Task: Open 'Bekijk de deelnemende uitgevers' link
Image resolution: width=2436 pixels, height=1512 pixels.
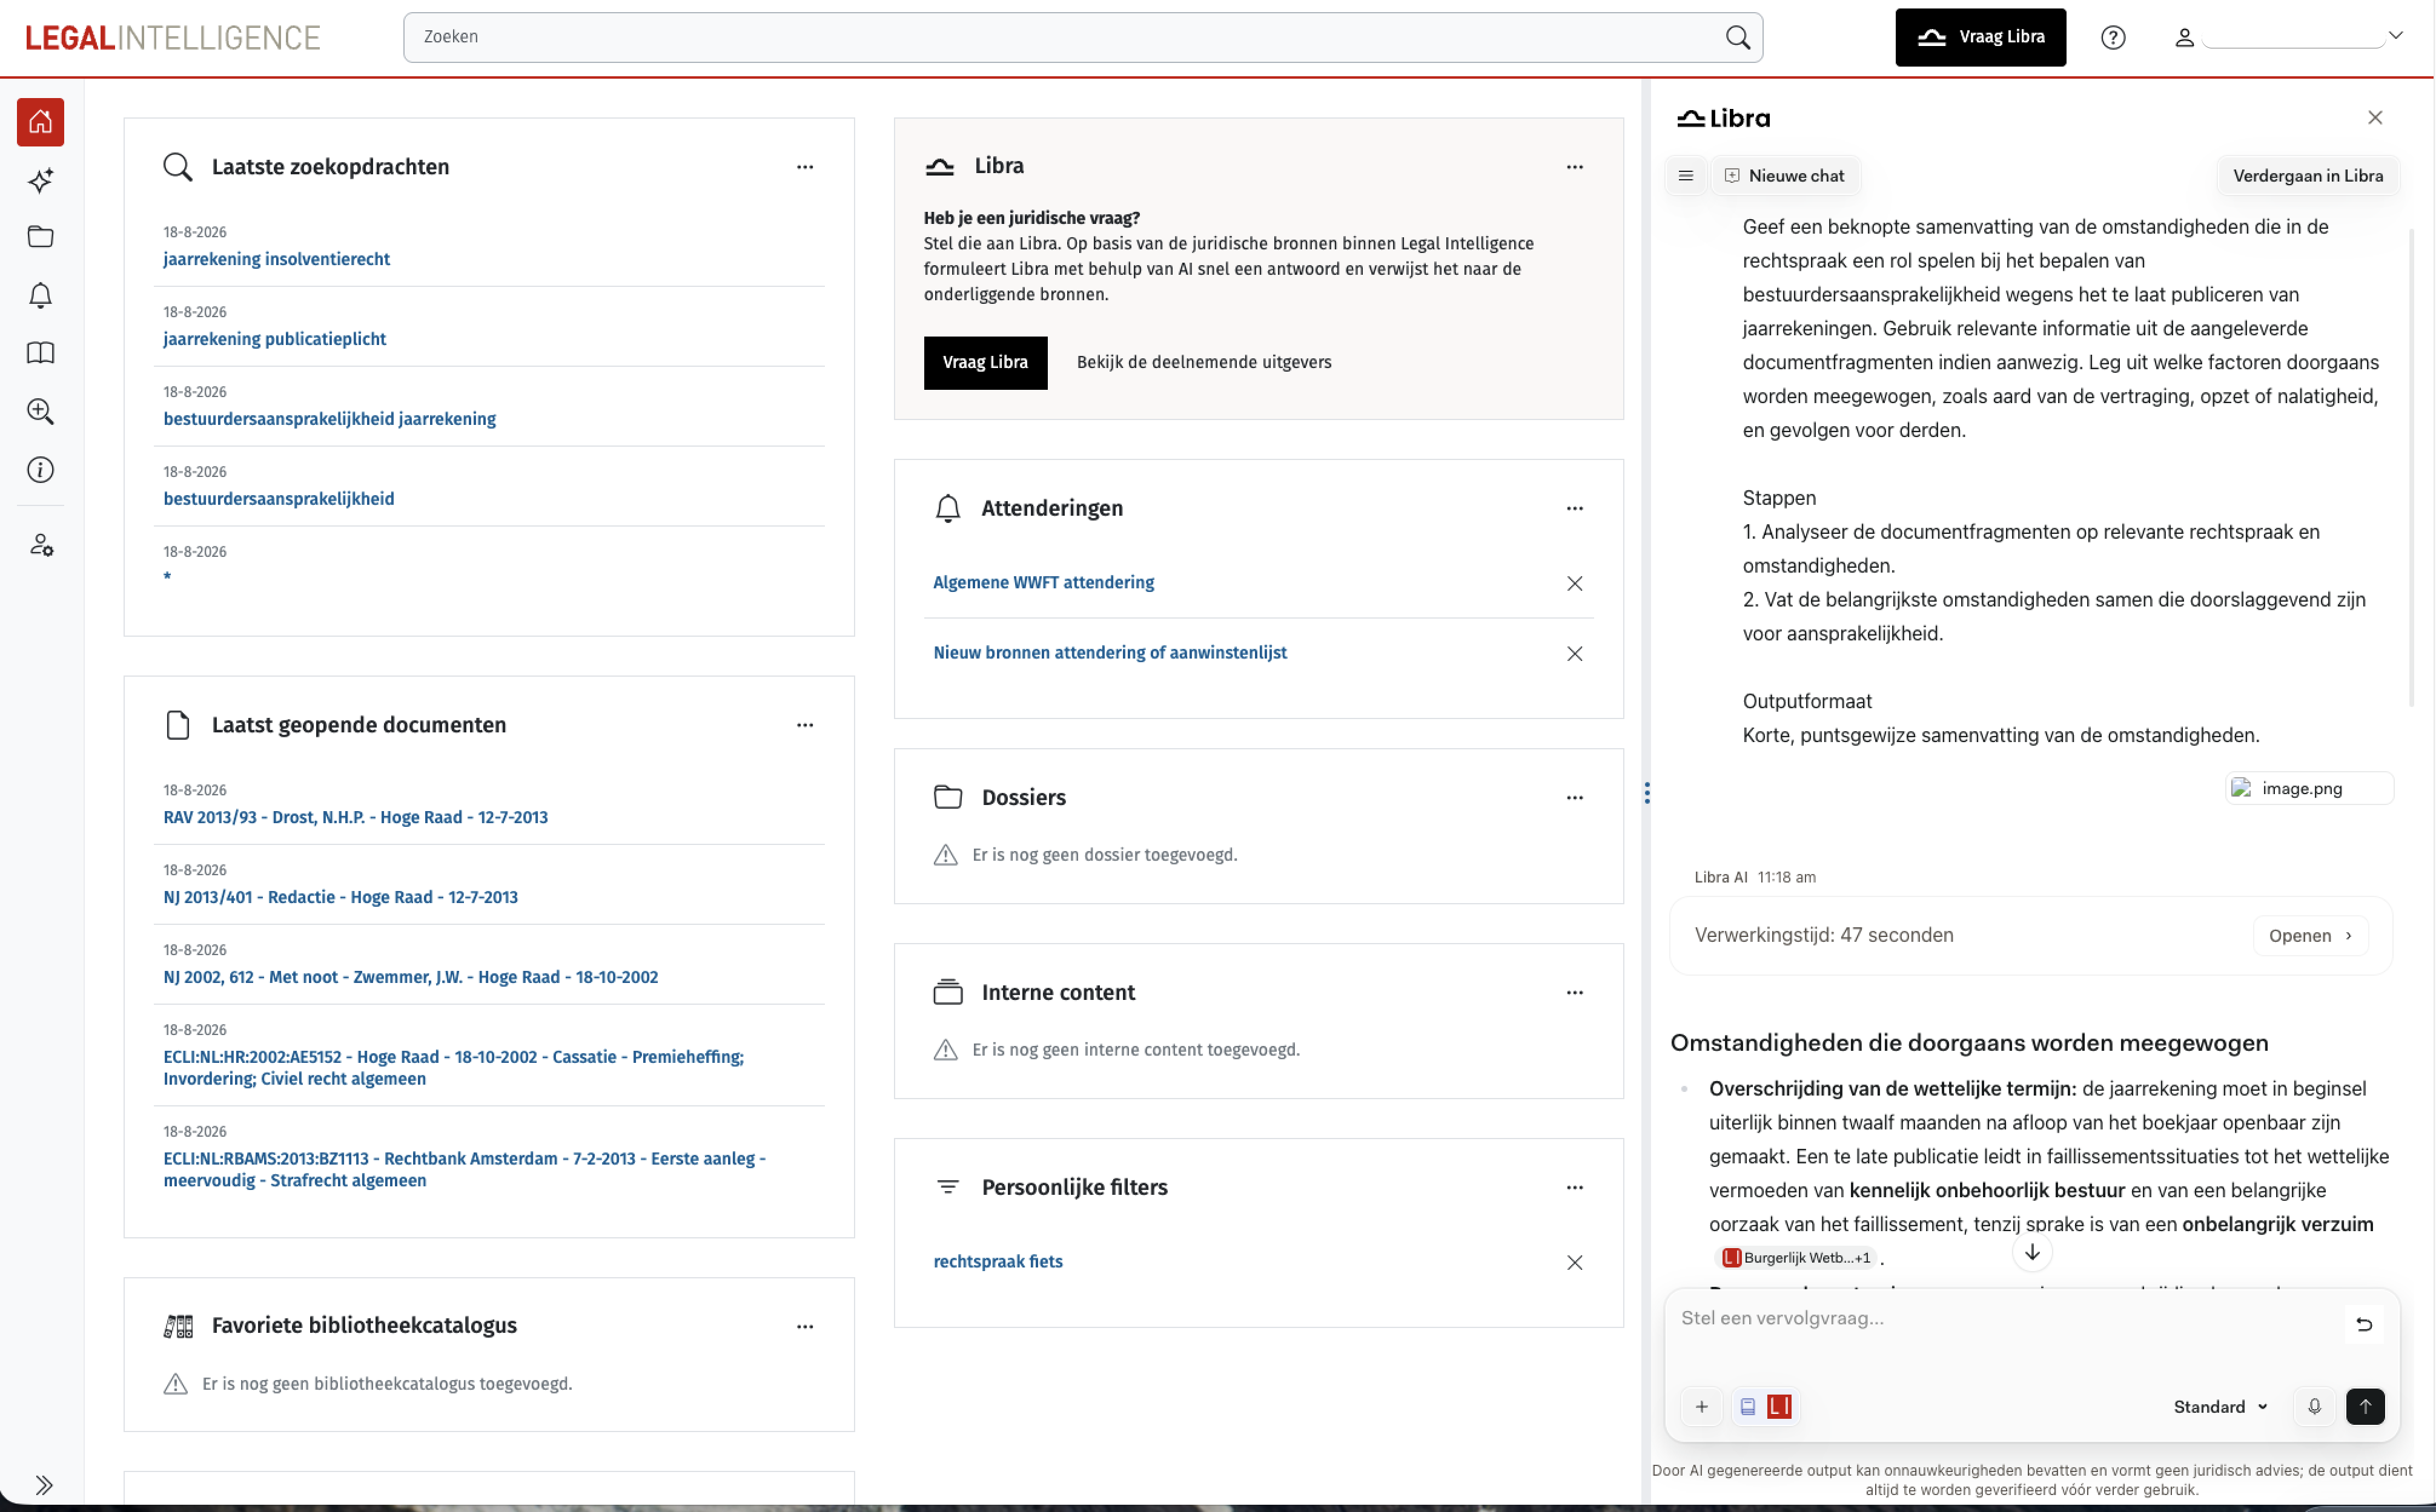Action: (x=1203, y=362)
